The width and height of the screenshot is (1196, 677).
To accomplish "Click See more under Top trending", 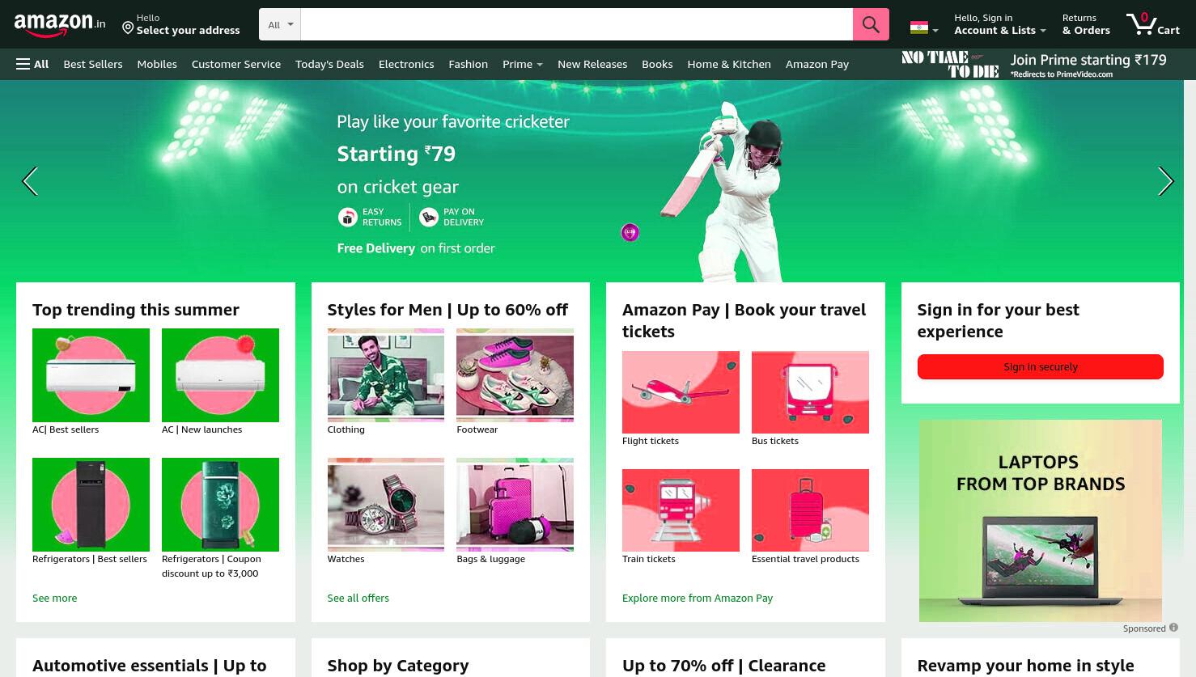I will point(55,598).
